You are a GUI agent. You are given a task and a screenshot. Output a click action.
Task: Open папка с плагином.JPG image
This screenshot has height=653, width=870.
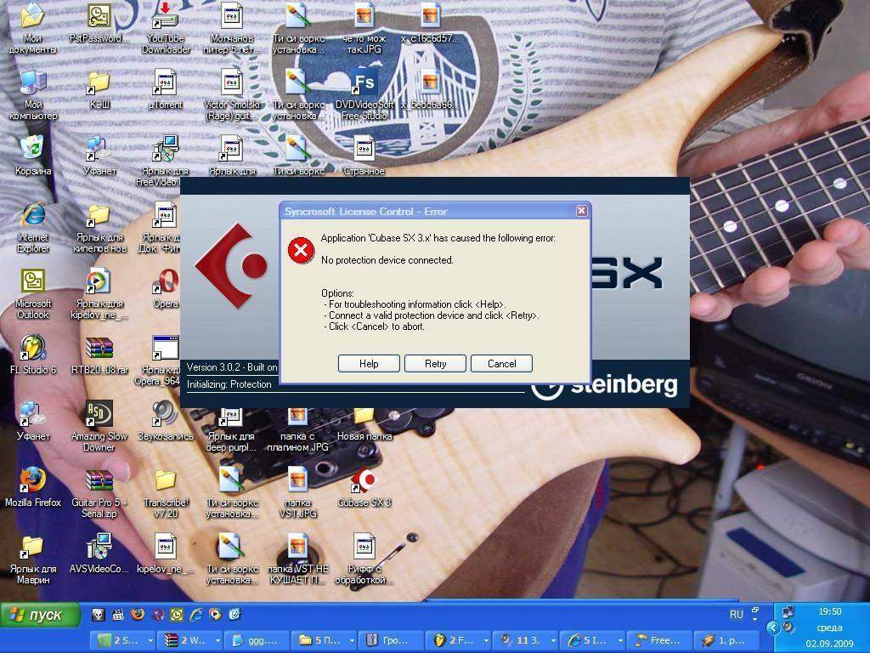pos(298,430)
